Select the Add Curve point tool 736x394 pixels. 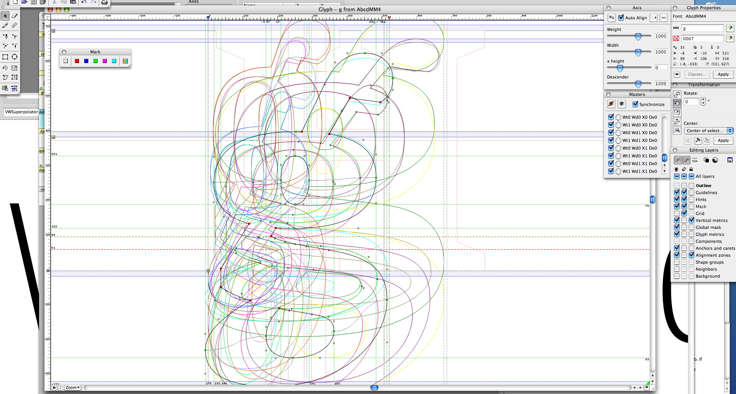pos(5,46)
